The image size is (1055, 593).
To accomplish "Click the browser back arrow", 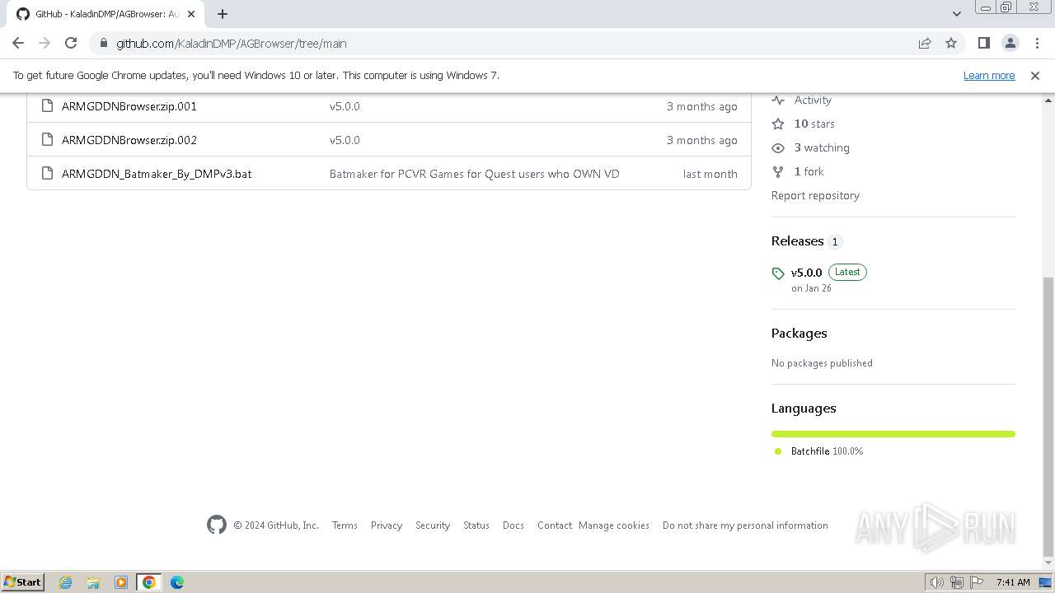I will coord(18,44).
